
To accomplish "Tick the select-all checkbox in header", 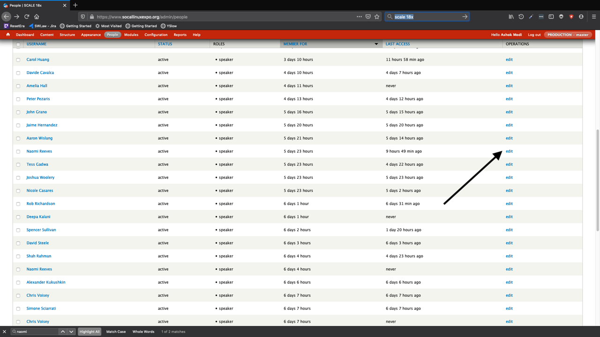I will click(18, 44).
